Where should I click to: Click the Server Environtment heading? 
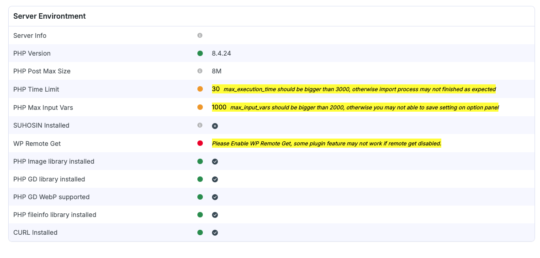pyautogui.click(x=49, y=16)
